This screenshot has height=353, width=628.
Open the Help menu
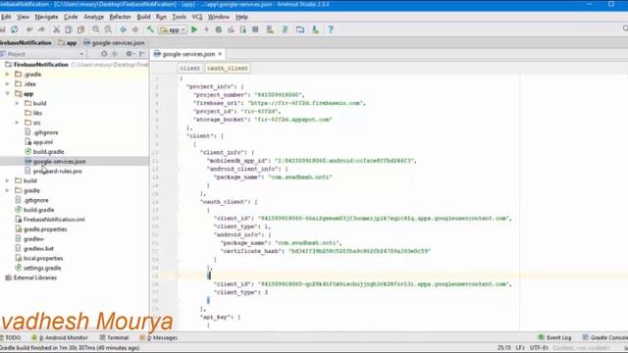[241, 17]
